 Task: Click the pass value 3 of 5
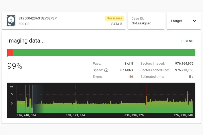tap(129, 63)
